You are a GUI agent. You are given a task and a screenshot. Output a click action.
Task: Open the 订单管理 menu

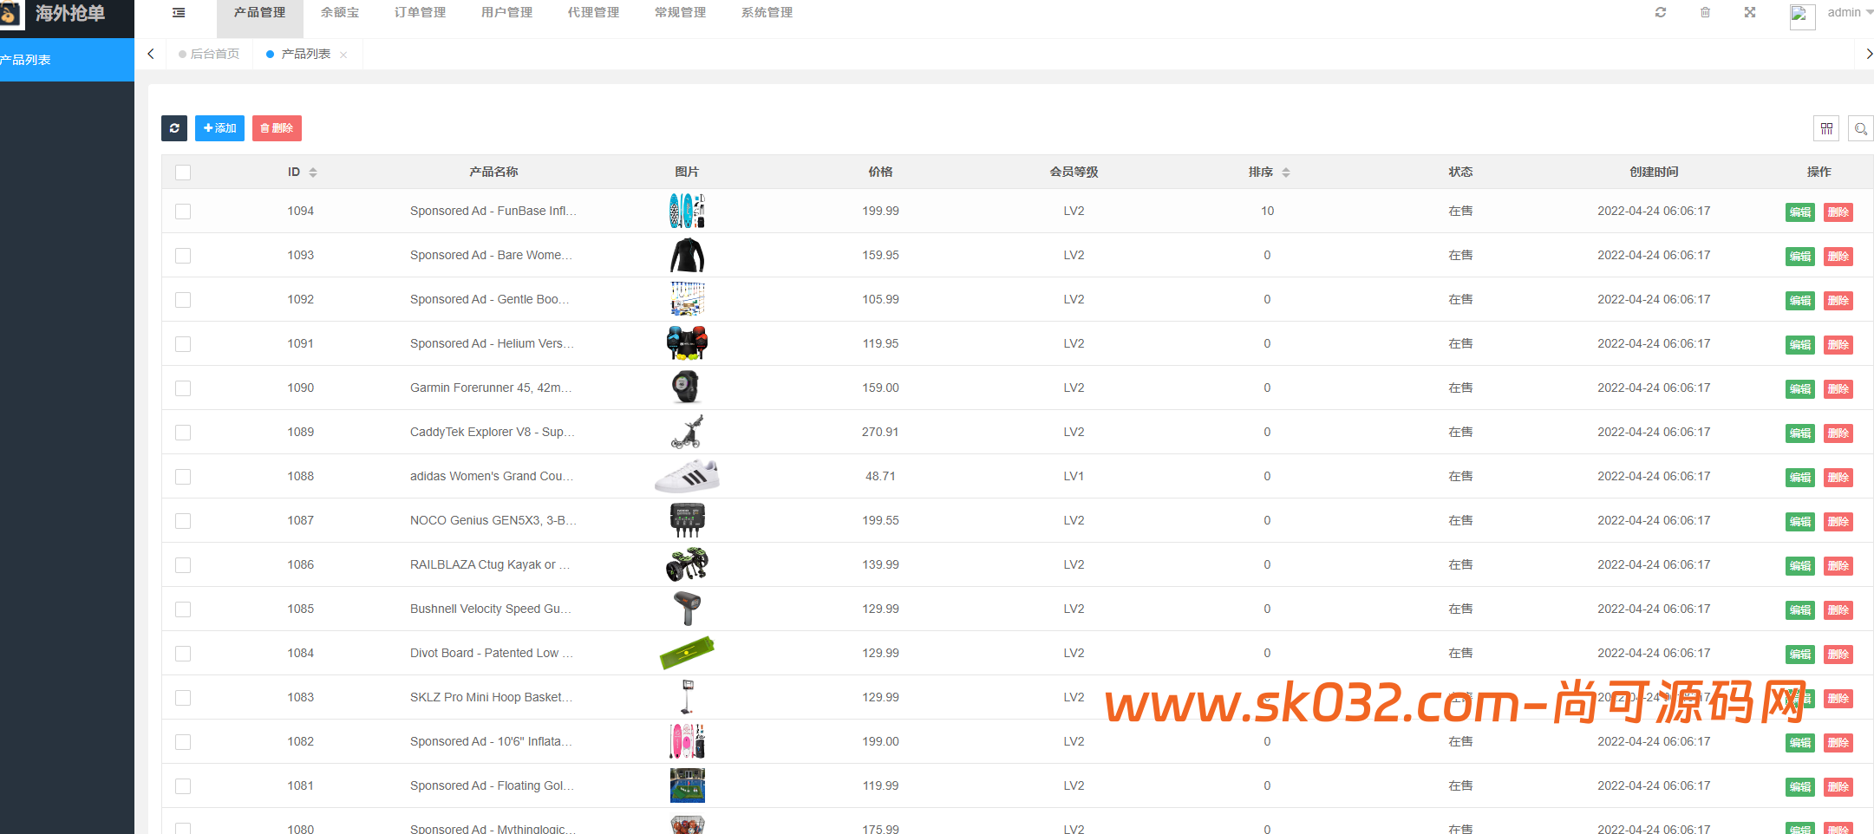(420, 13)
